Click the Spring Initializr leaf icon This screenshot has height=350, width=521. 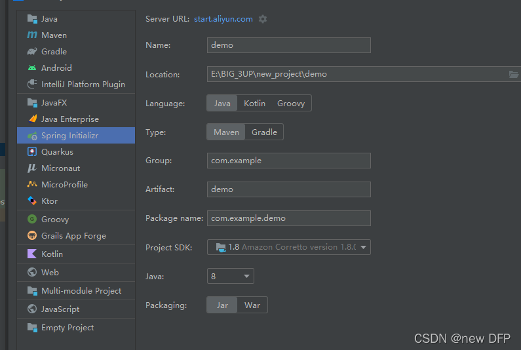click(32, 136)
